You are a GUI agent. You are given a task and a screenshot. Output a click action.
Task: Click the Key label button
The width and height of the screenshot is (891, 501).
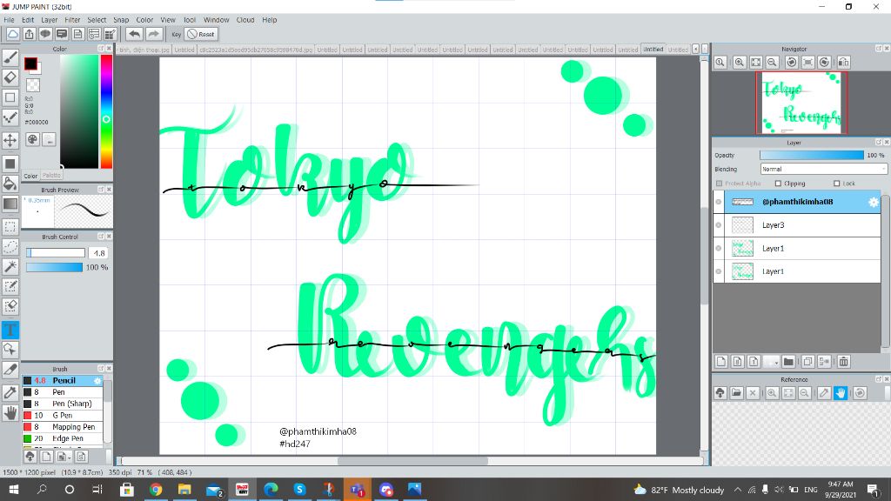(176, 34)
